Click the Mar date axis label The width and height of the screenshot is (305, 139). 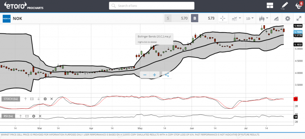tap(40, 128)
